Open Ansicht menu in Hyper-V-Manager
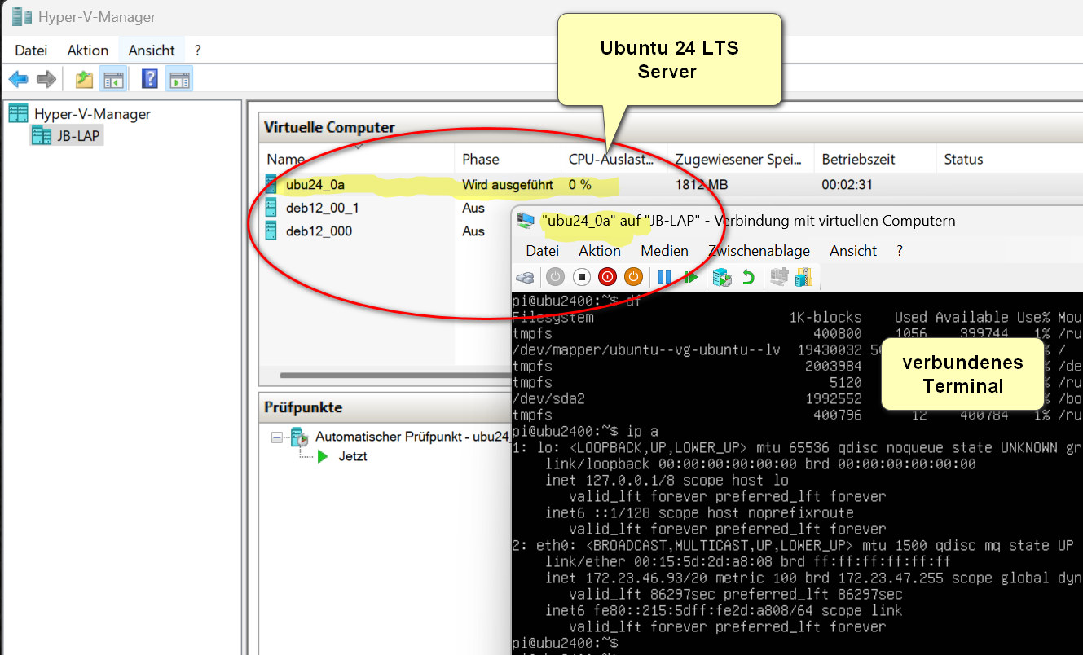The height and width of the screenshot is (655, 1083). click(x=152, y=50)
